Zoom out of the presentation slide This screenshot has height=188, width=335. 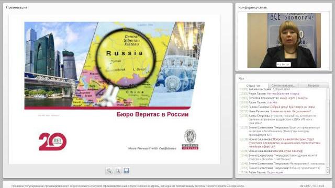pos(118,171)
